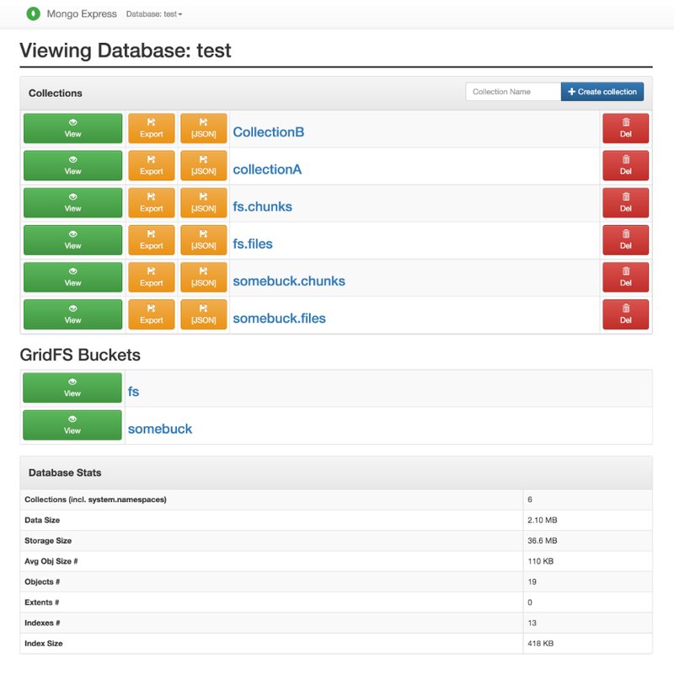The image size is (674, 674).
Task: View the somebuck GridFS bucket
Action: (72, 425)
